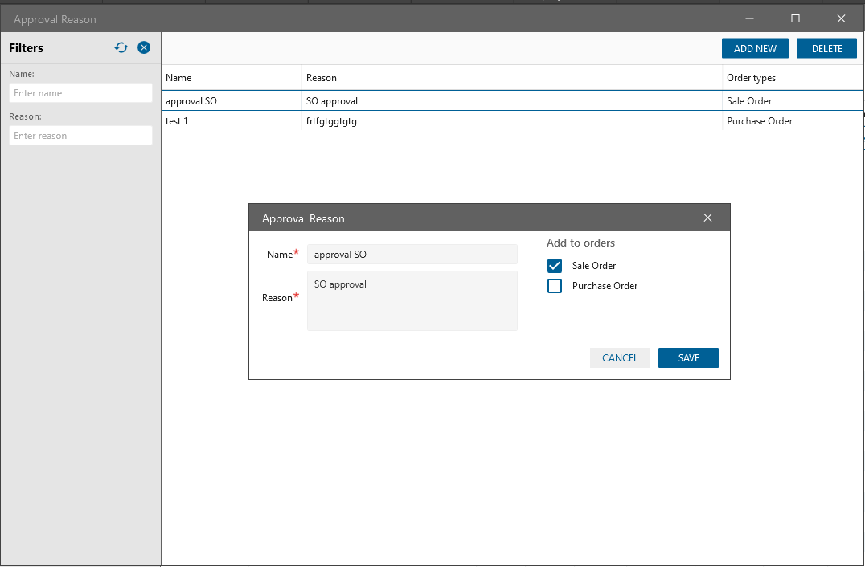865x567 pixels.
Task: Click the refresh filters icon
Action: pos(121,48)
